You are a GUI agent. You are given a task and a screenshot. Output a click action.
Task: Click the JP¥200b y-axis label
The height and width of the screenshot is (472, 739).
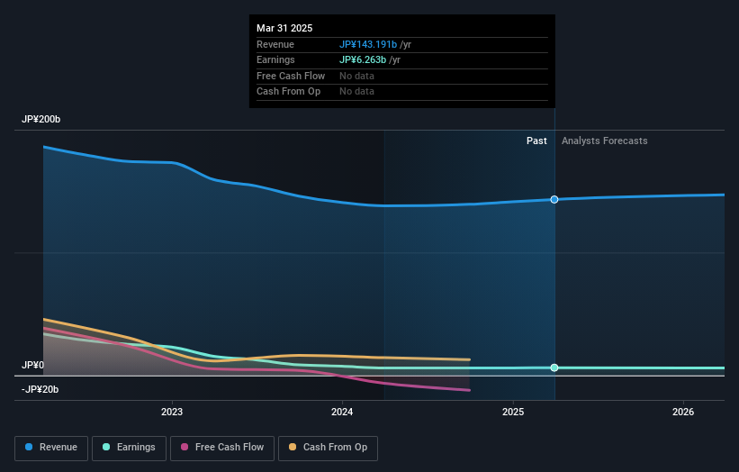pos(41,119)
